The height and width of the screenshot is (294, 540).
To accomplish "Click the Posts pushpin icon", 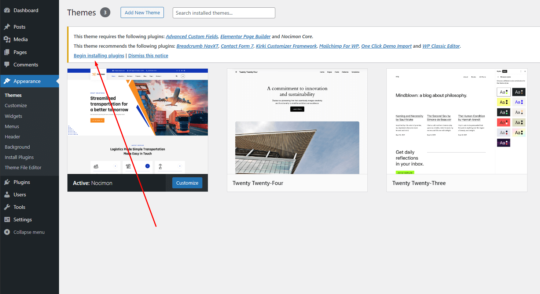I will point(7,27).
